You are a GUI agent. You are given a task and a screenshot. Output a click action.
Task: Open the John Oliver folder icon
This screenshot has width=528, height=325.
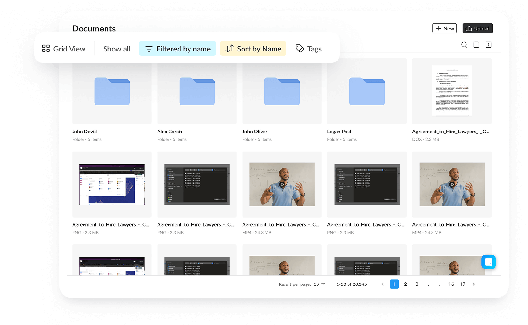(x=282, y=91)
